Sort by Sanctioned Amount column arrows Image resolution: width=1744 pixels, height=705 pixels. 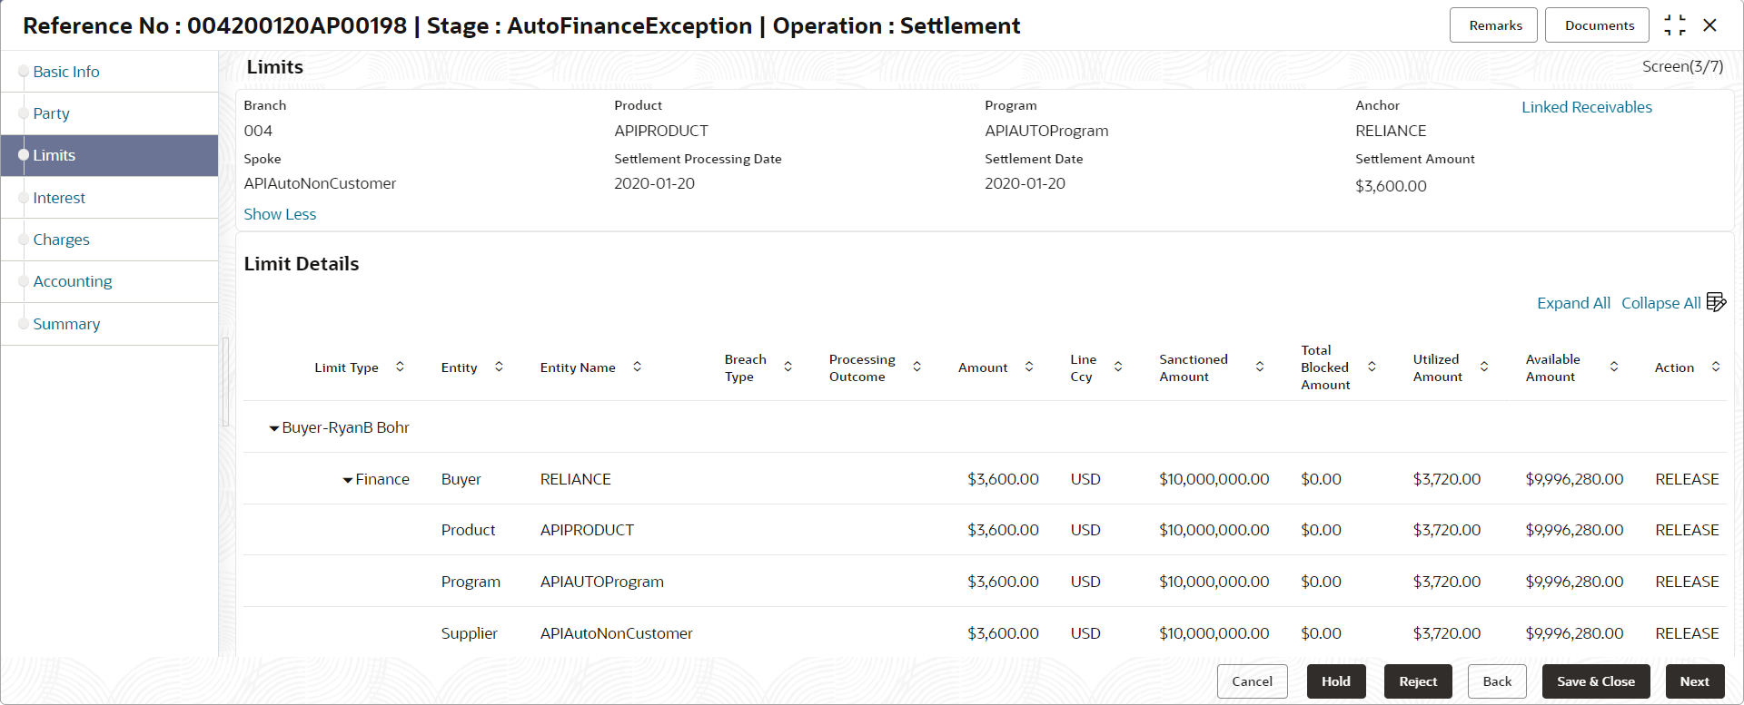click(1260, 367)
